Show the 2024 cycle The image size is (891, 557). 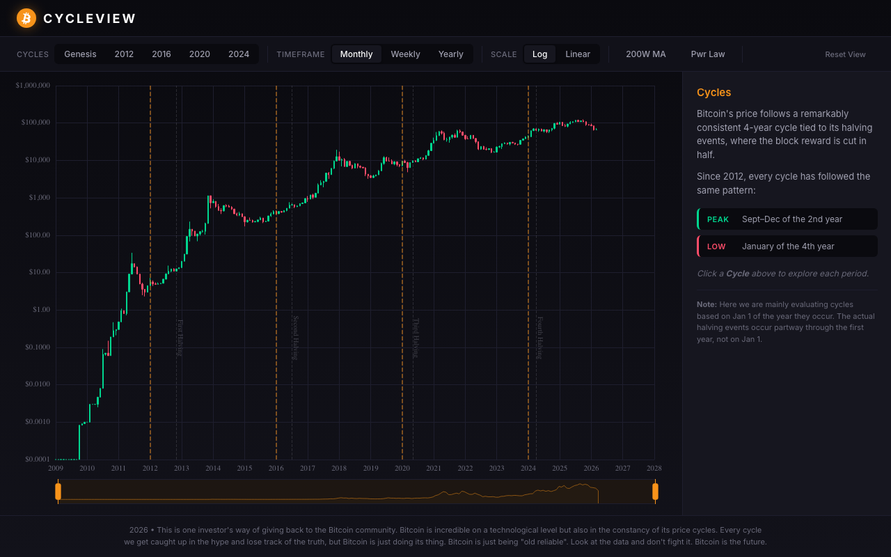coord(239,54)
